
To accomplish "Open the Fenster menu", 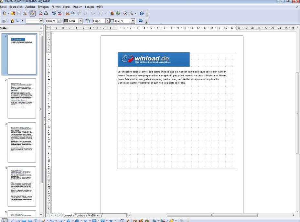I will pyautogui.click(x=90, y=7).
